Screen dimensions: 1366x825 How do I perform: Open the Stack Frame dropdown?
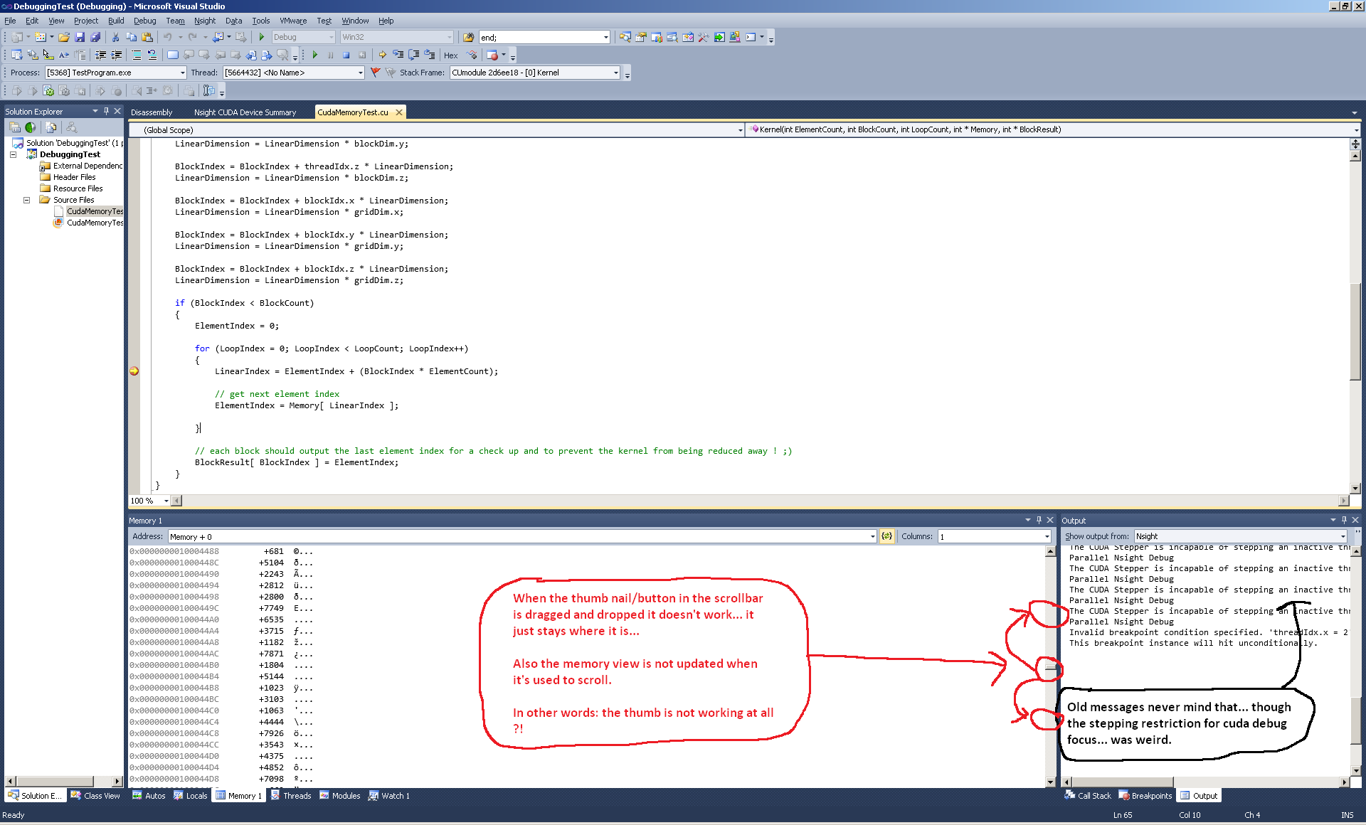coord(615,73)
